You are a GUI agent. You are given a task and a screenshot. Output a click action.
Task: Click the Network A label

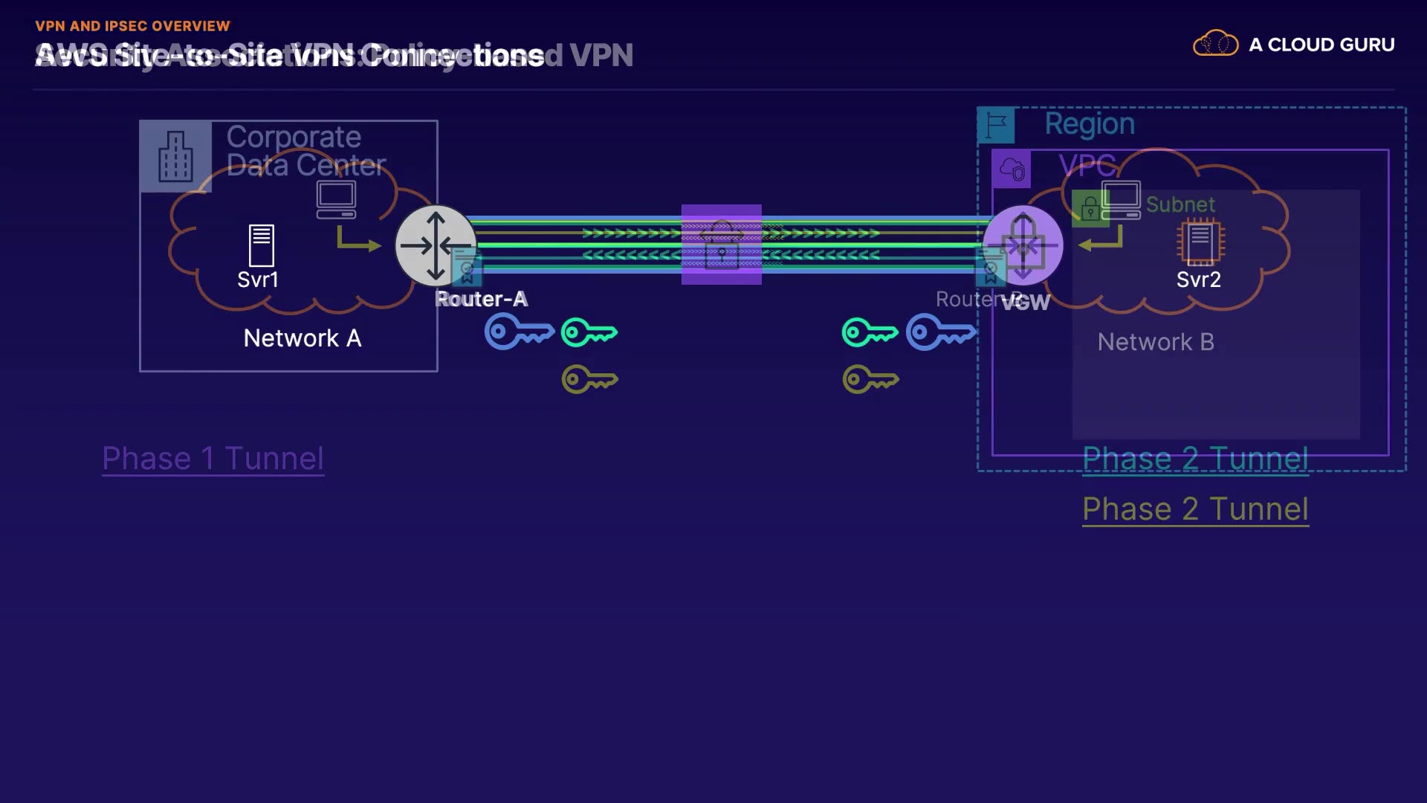302,338
